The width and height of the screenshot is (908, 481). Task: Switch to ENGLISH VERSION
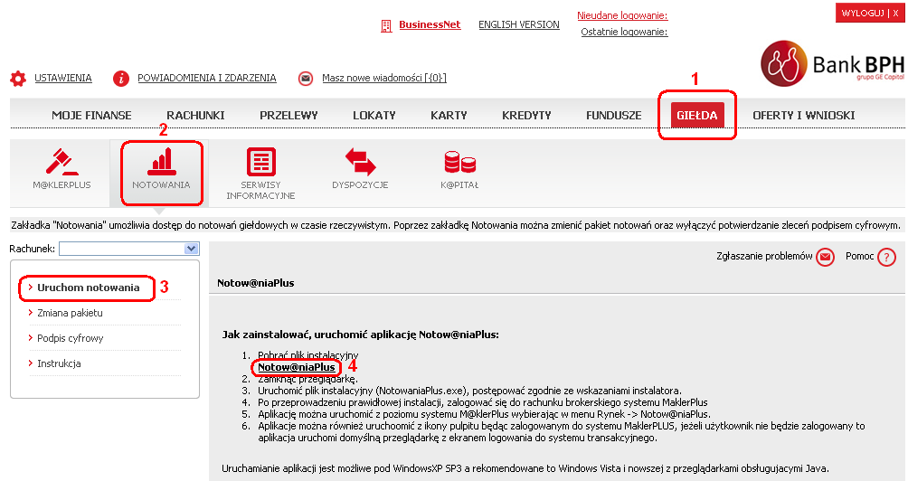click(519, 25)
